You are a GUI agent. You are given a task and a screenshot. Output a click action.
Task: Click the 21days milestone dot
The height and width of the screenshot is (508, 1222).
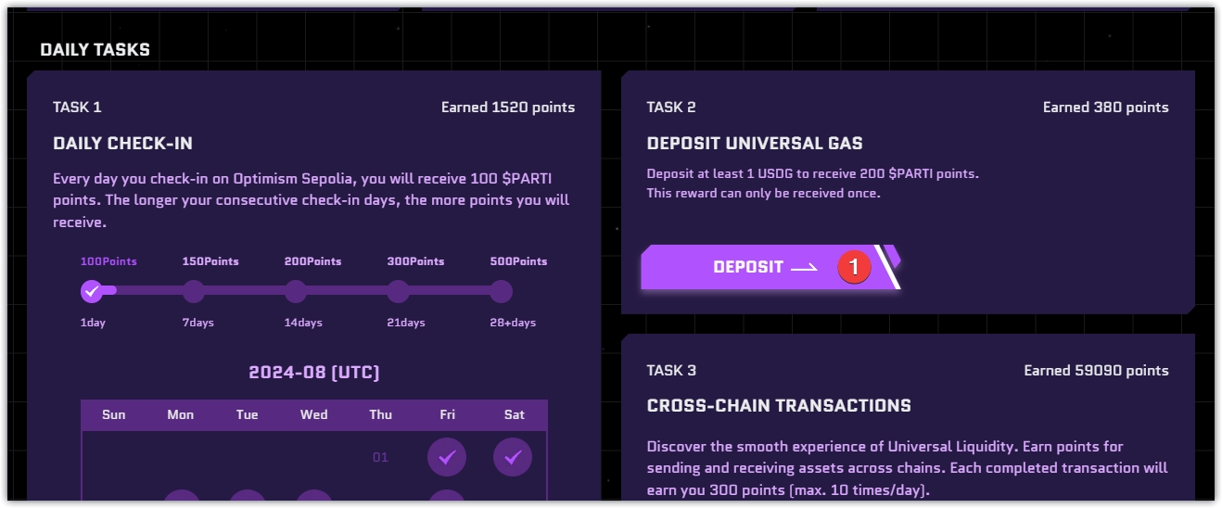398,292
